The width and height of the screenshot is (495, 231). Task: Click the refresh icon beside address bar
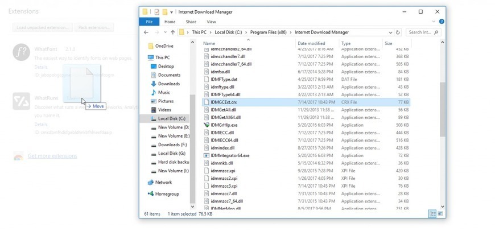(397, 32)
